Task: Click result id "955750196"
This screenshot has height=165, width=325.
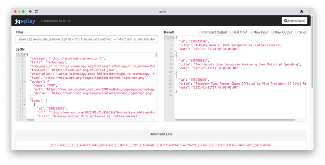Action: pos(194,80)
